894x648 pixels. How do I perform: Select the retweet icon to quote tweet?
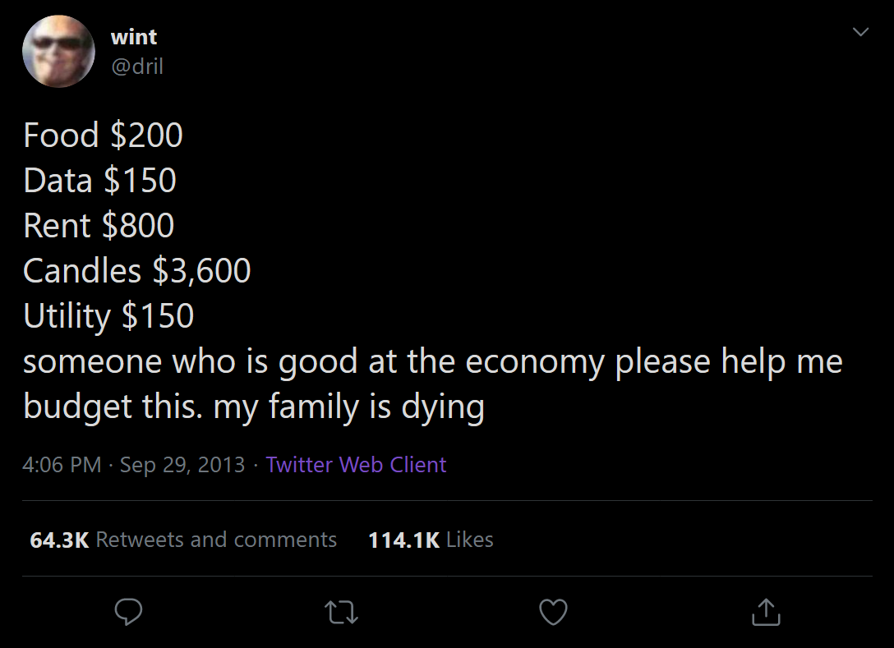coord(342,612)
